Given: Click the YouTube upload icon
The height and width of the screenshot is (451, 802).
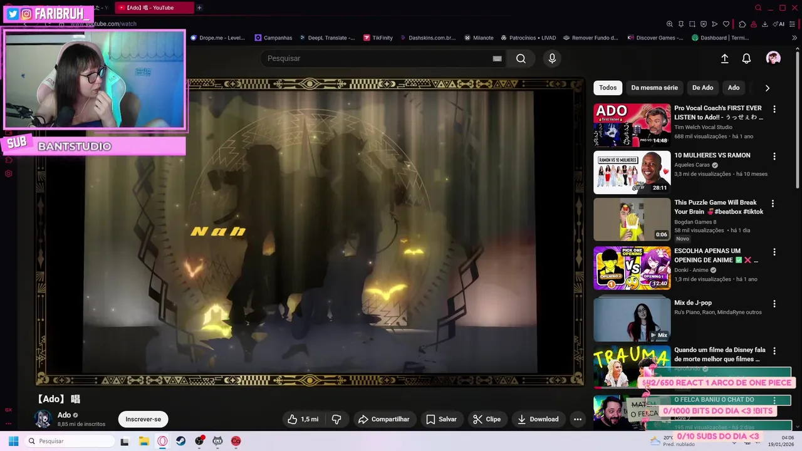Looking at the screenshot, I should [724, 58].
